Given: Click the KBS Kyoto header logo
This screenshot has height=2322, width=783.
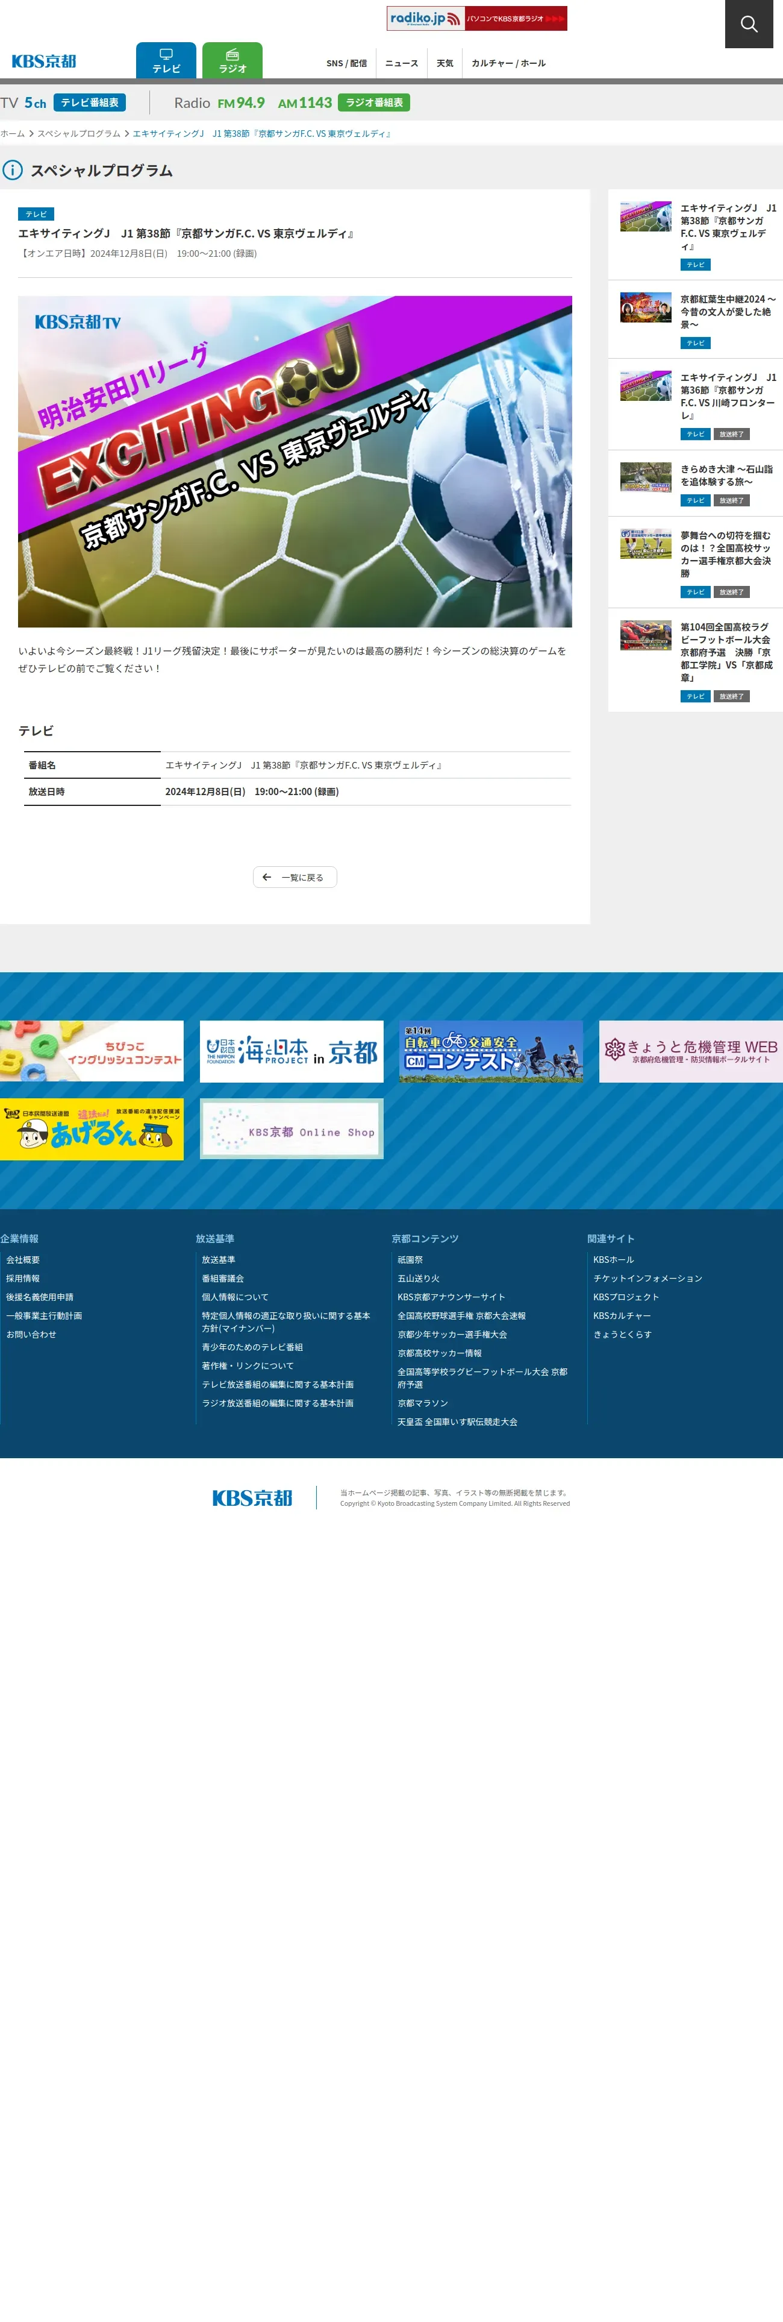Looking at the screenshot, I should 44,61.
